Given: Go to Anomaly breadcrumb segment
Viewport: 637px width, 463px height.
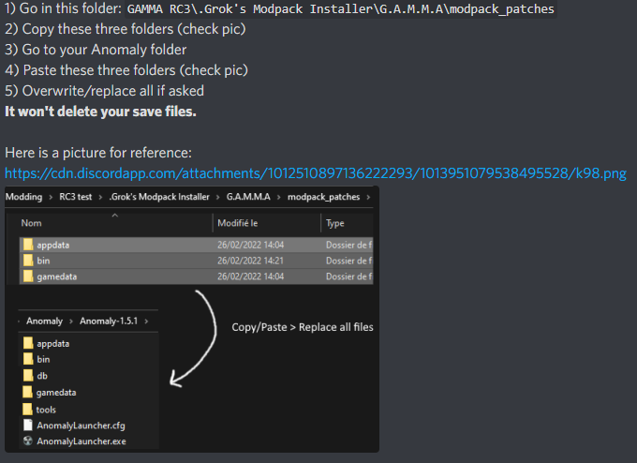Looking at the screenshot, I should coord(44,321).
